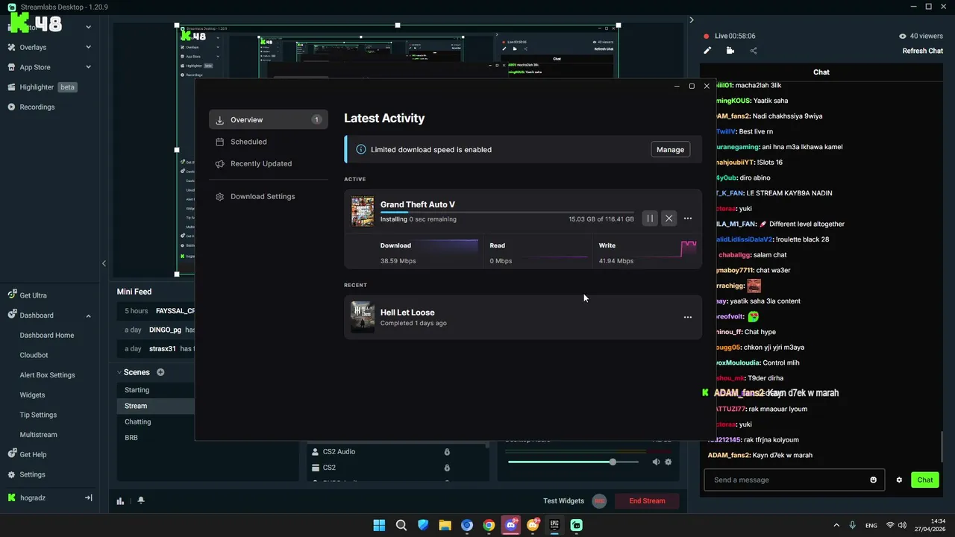Viewport: 955px width, 537px height.
Task: Collapse left panel arrow beside preview
Action: point(104,263)
